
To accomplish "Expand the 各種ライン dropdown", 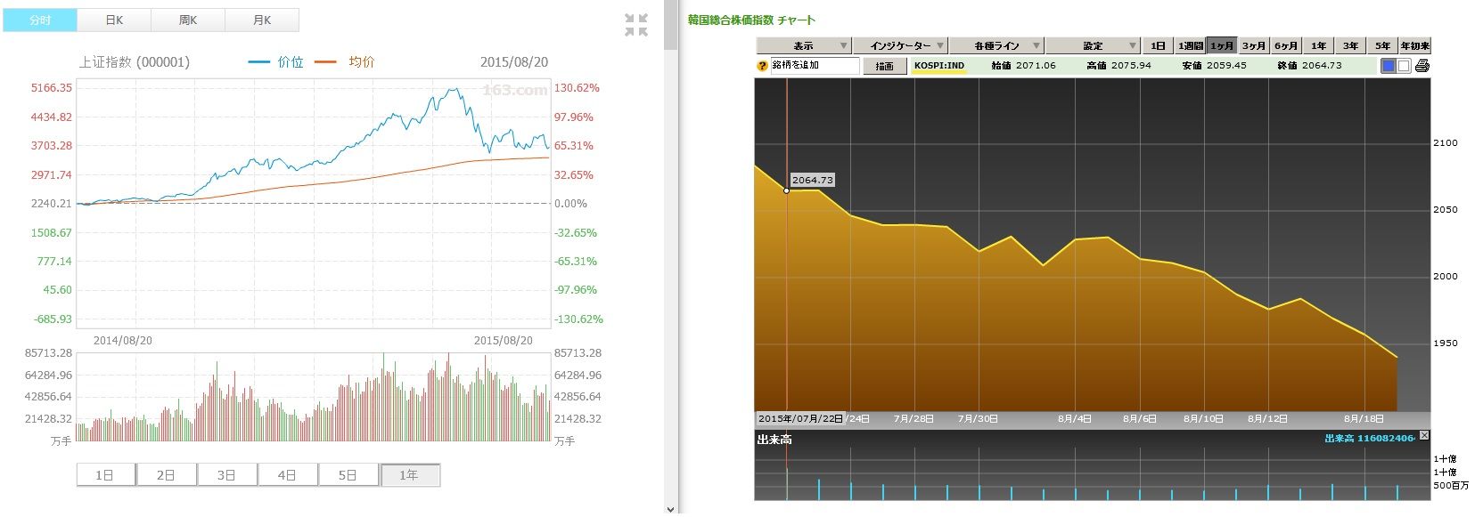I will [x=995, y=45].
